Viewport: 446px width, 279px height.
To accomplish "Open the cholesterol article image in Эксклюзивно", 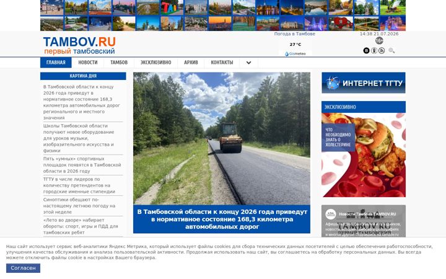I will [364, 155].
